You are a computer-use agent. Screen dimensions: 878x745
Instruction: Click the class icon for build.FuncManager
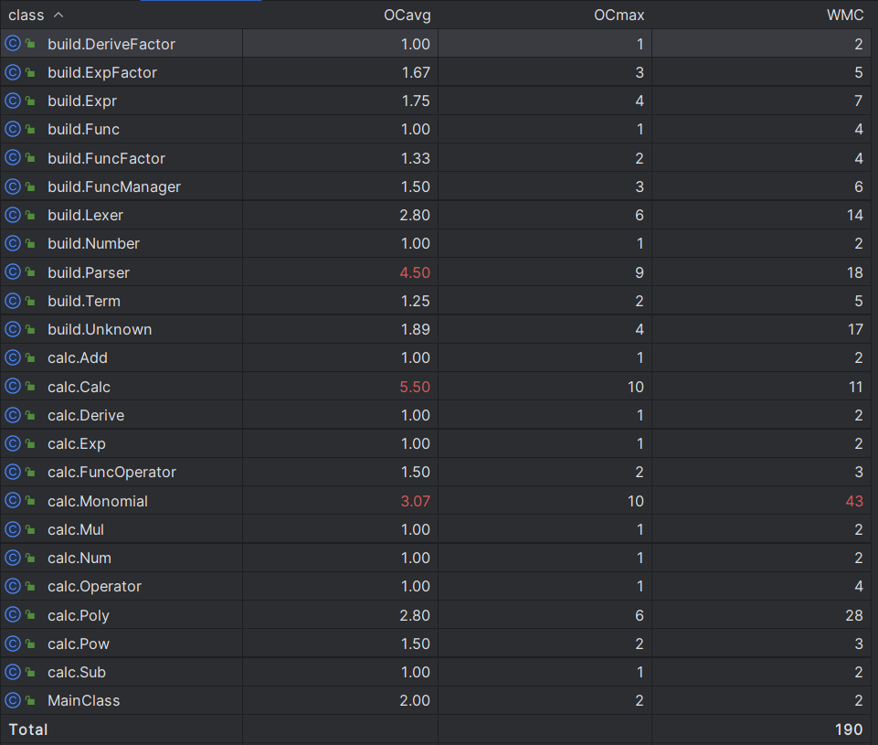(12, 186)
